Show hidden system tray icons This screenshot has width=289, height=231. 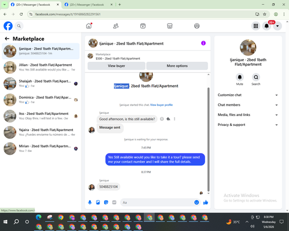(x=247, y=222)
